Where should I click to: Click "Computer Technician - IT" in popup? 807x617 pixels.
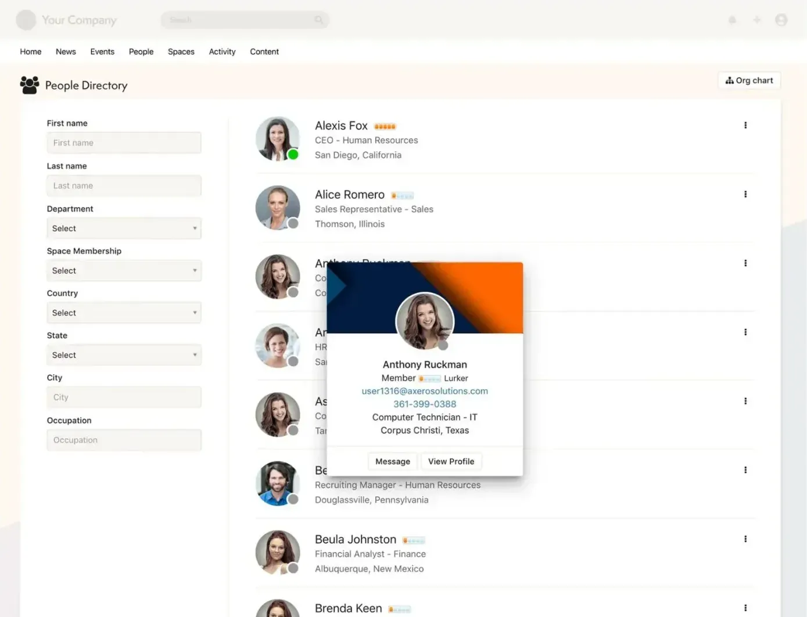(x=425, y=417)
